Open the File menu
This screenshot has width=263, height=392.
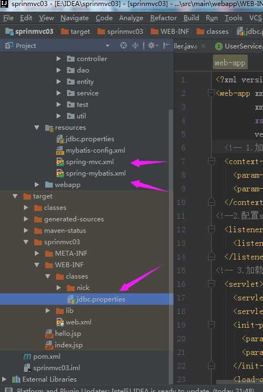click(8, 18)
